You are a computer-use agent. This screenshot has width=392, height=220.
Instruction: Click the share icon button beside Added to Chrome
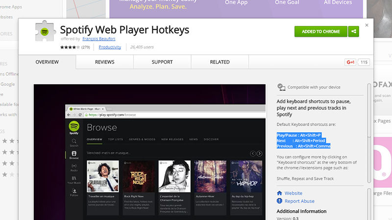coord(353,31)
